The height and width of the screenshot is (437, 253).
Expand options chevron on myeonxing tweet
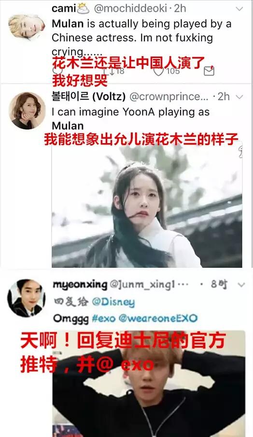coord(241,285)
